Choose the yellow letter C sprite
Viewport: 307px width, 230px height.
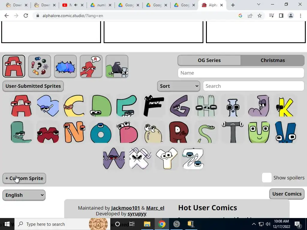pyautogui.click(x=74, y=106)
